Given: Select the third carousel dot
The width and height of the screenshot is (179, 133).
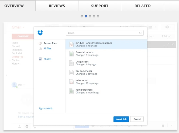Looking at the screenshot, I should [x=90, y=16].
